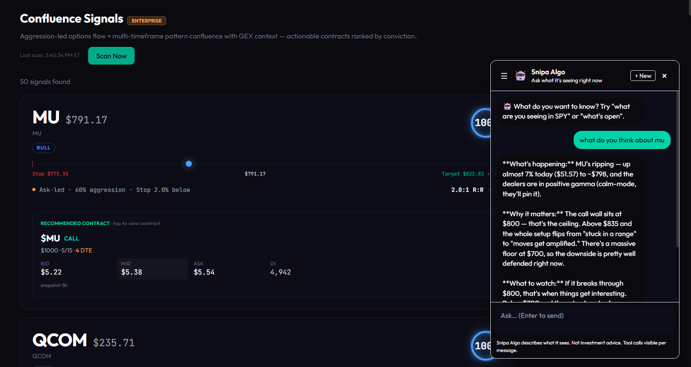691x367 pixels.
Task: Click the snapshot 5h label
Action: (54, 286)
